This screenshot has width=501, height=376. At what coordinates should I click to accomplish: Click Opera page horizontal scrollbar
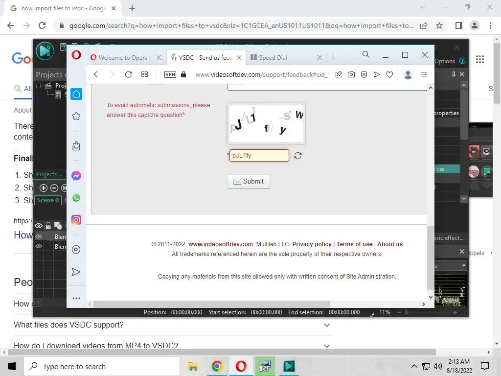(x=212, y=304)
